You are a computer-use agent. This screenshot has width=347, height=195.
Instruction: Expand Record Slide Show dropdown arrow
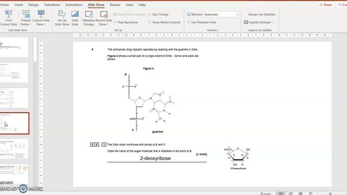pos(107,24)
